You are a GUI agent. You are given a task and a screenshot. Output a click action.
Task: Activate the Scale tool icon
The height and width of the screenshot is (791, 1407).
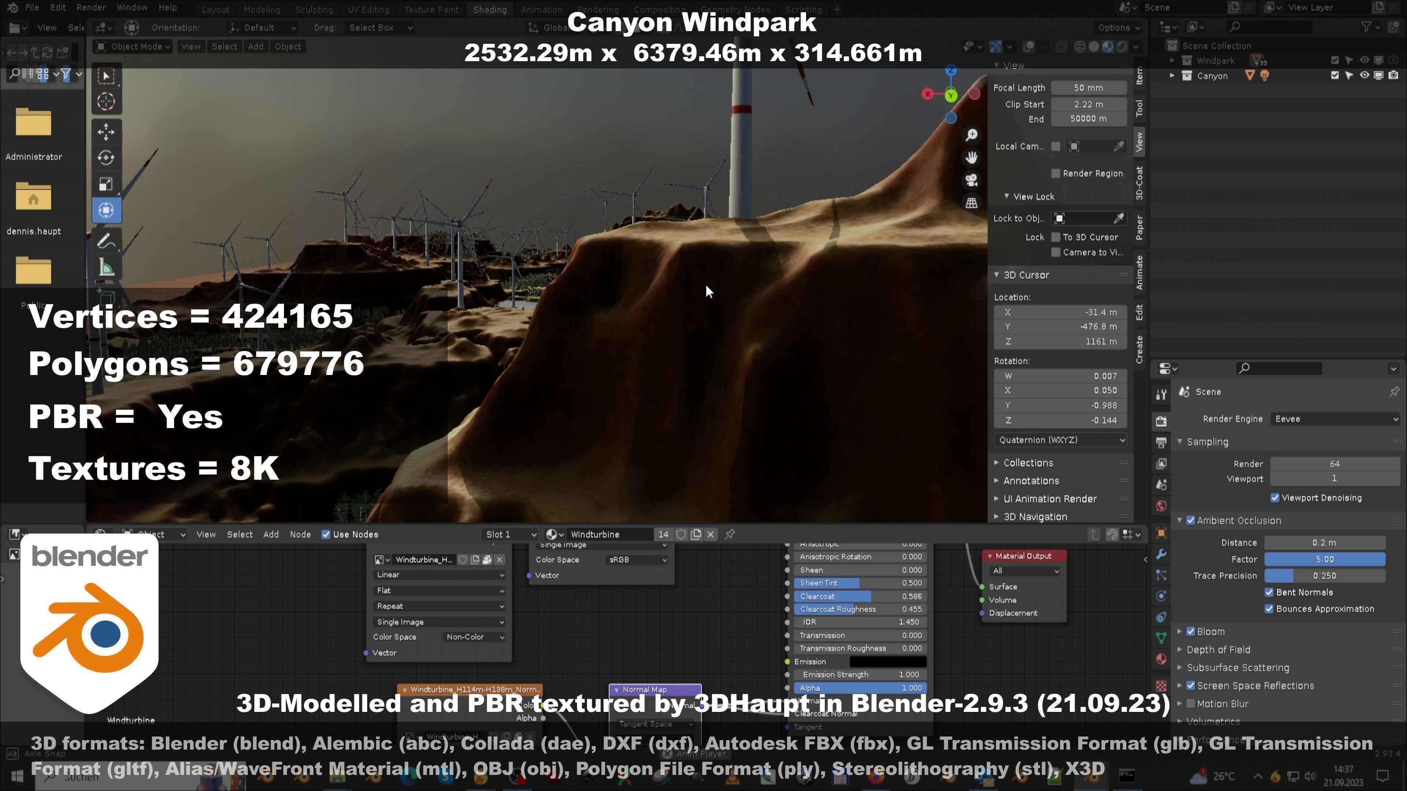106,184
